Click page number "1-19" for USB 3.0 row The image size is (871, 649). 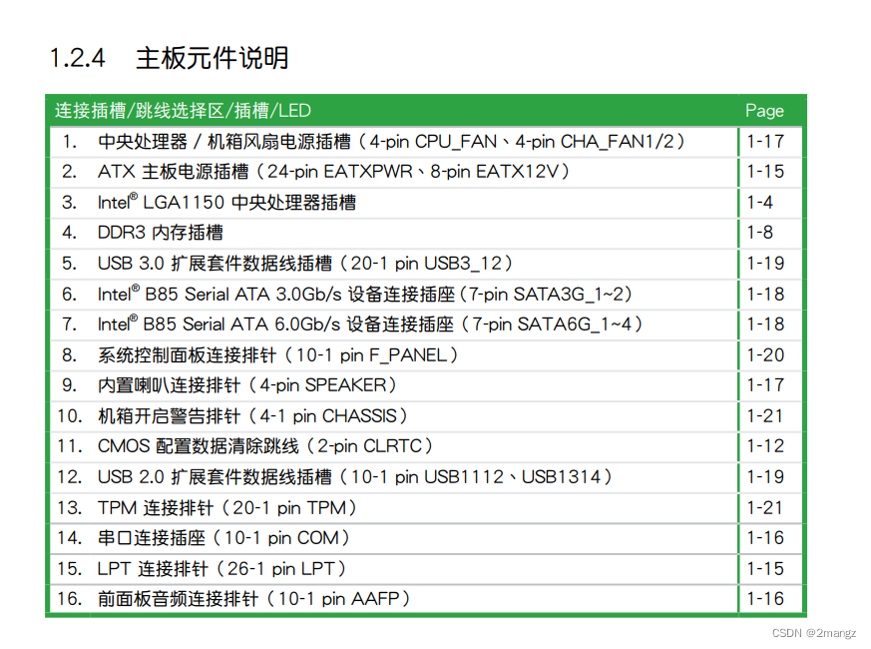pos(765,263)
